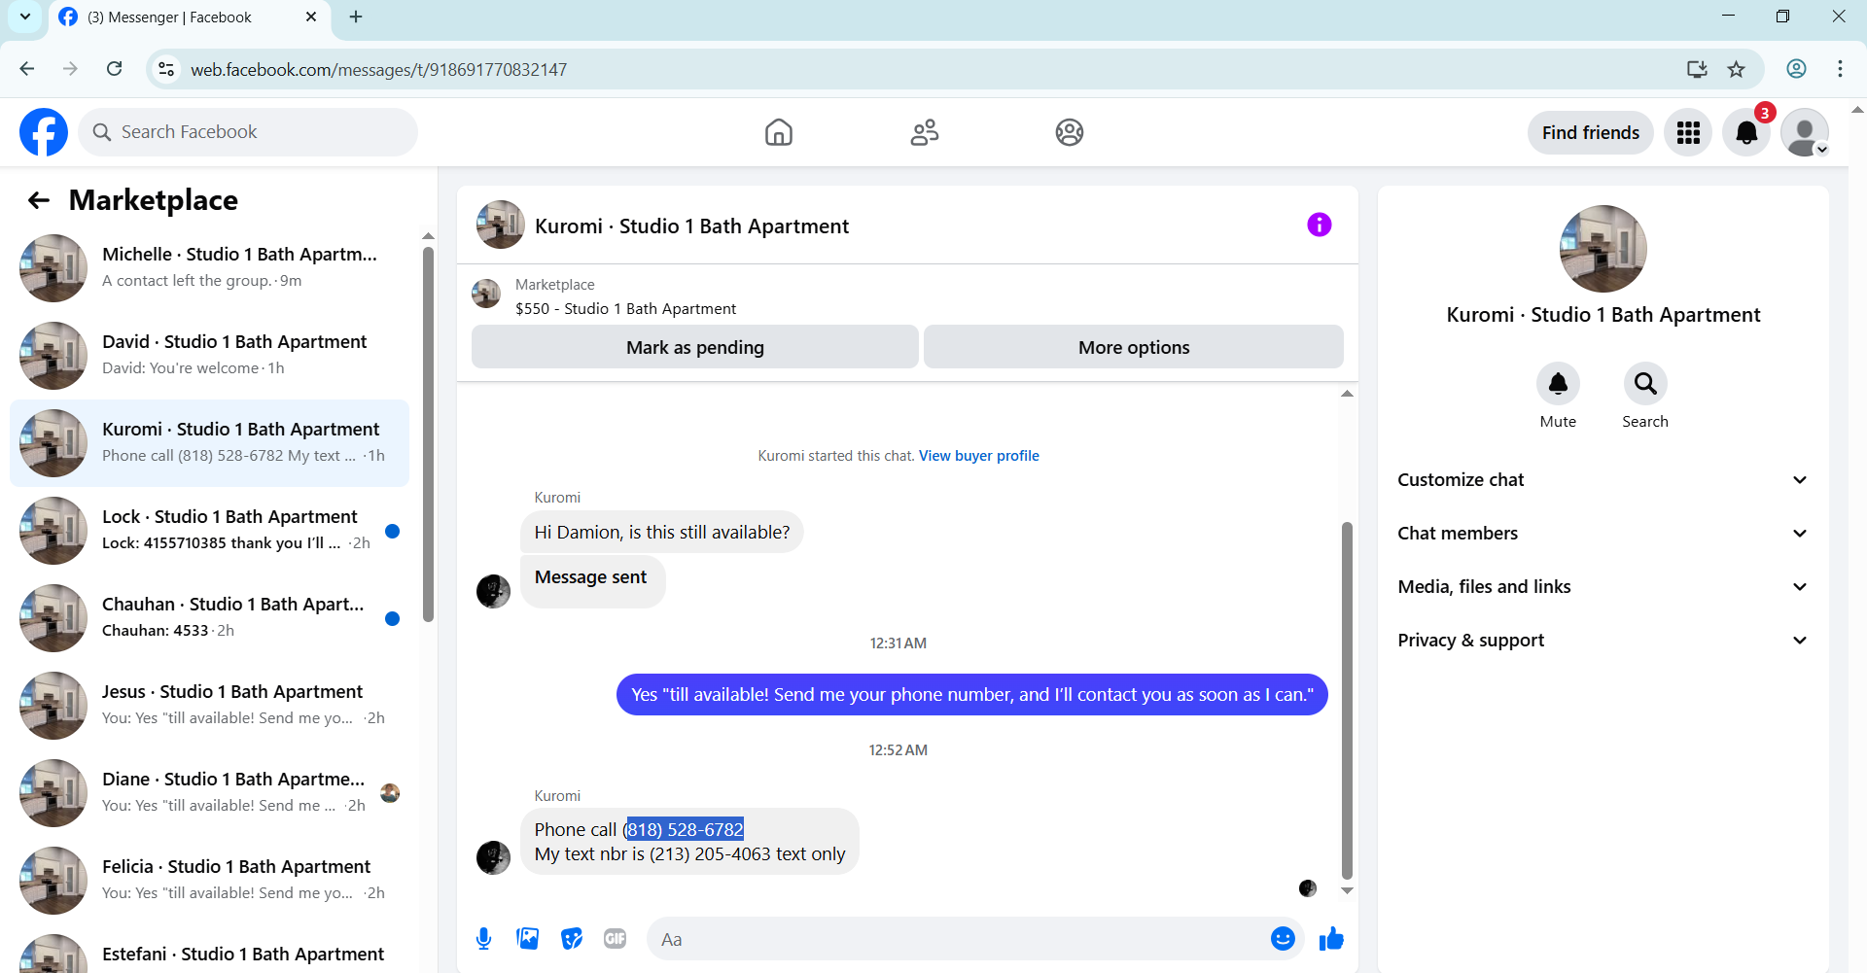This screenshot has width=1867, height=973.
Task: Select the Messenger | Facebook tab
Action: (x=190, y=17)
